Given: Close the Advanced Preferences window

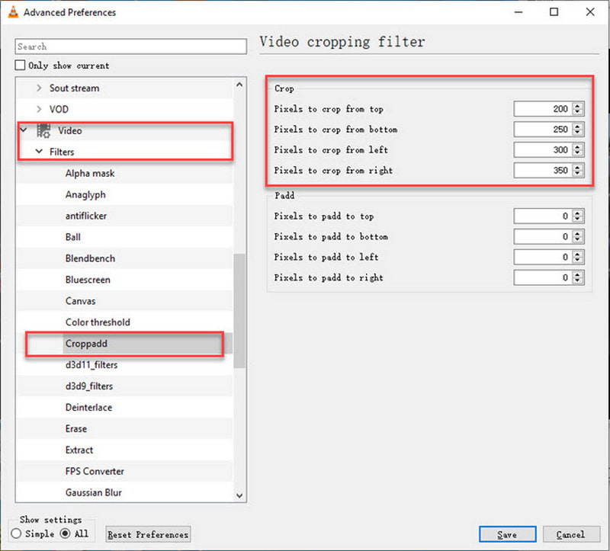Looking at the screenshot, I should (590, 12).
